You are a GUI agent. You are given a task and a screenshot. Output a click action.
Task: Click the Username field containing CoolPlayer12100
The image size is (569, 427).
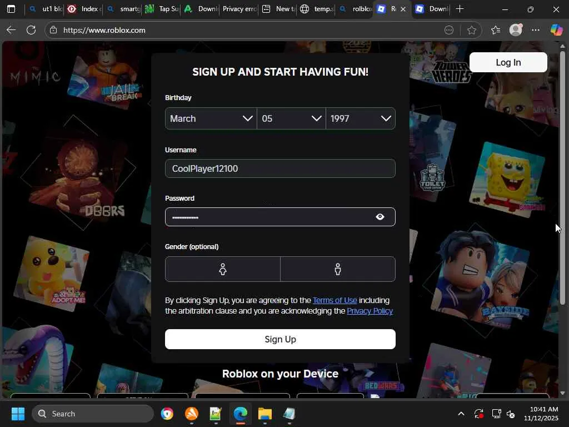[x=280, y=168]
